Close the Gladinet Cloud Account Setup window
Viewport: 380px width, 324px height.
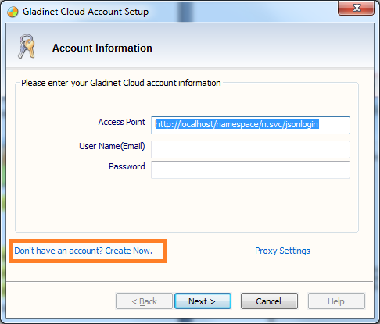[x=356, y=8]
